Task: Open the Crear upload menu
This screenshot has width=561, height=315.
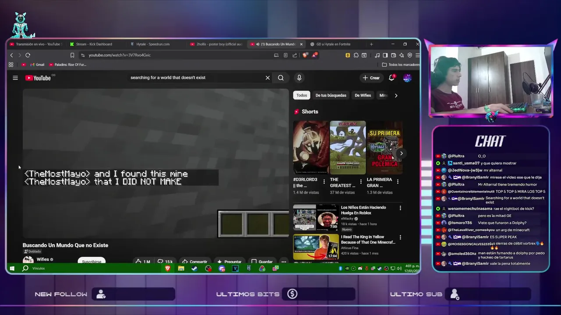Action: pyautogui.click(x=371, y=78)
